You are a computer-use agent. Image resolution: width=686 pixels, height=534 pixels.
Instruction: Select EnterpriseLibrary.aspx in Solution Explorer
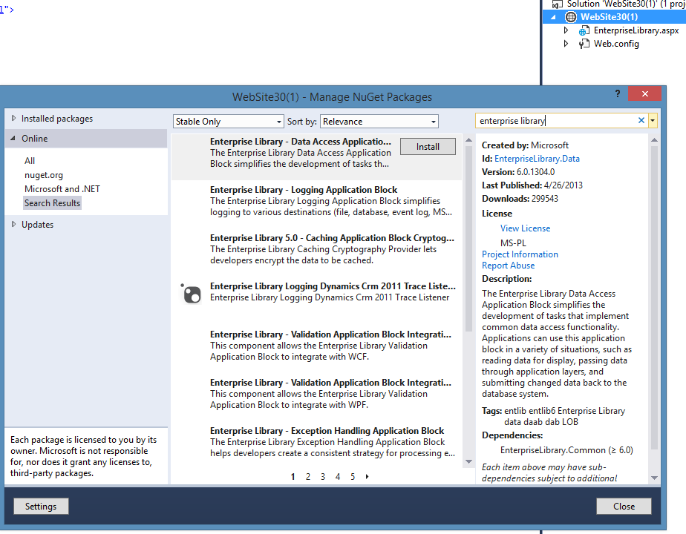(636, 30)
